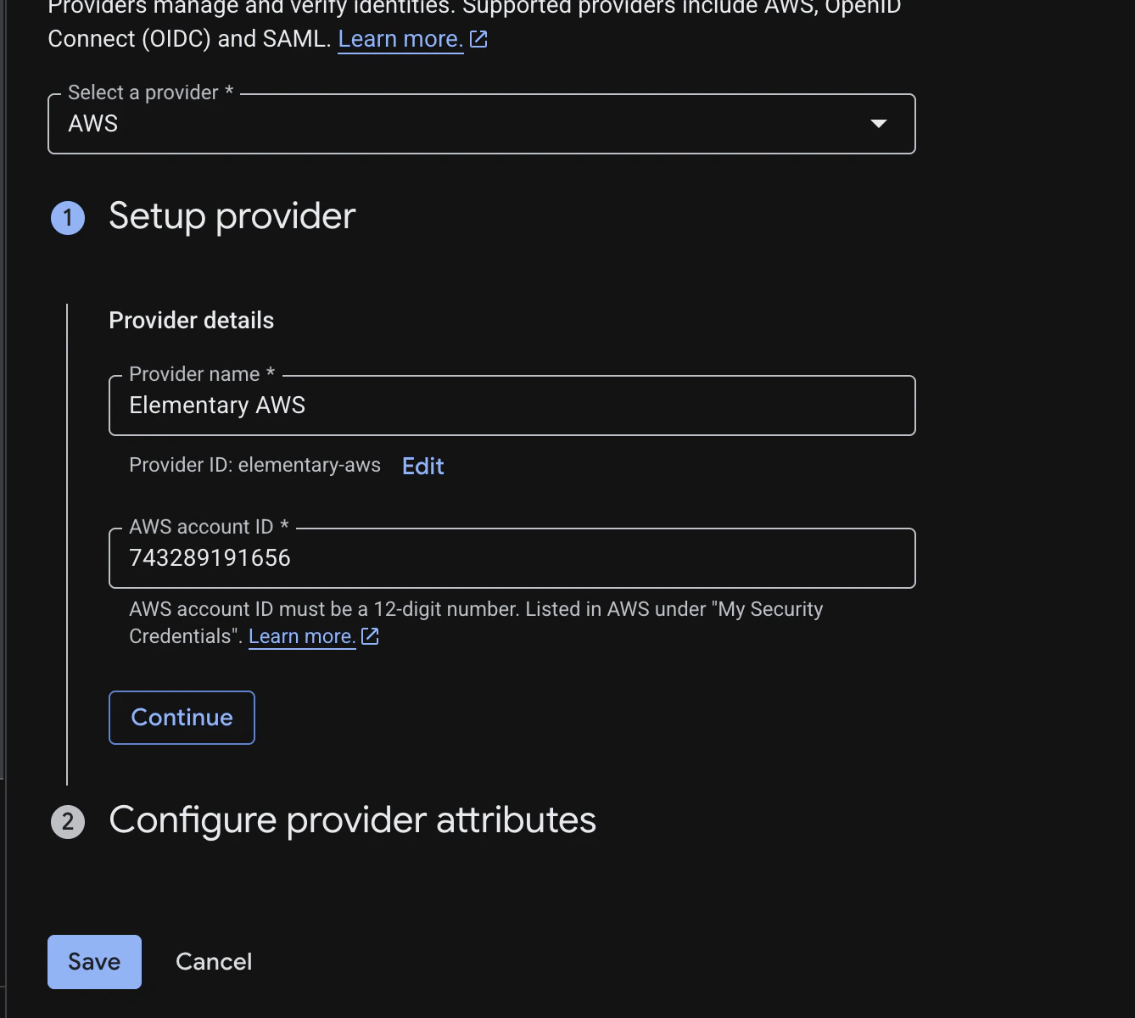Click the left scrollbar track edge
Image resolution: width=1135 pixels, height=1018 pixels.
click(x=3, y=509)
